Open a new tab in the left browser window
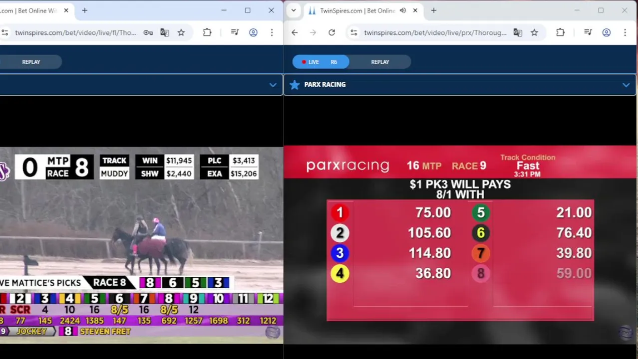This screenshot has height=359, width=638. tap(84, 10)
